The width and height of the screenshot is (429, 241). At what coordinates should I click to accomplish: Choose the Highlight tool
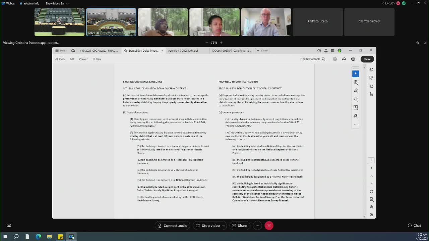(x=356, y=90)
